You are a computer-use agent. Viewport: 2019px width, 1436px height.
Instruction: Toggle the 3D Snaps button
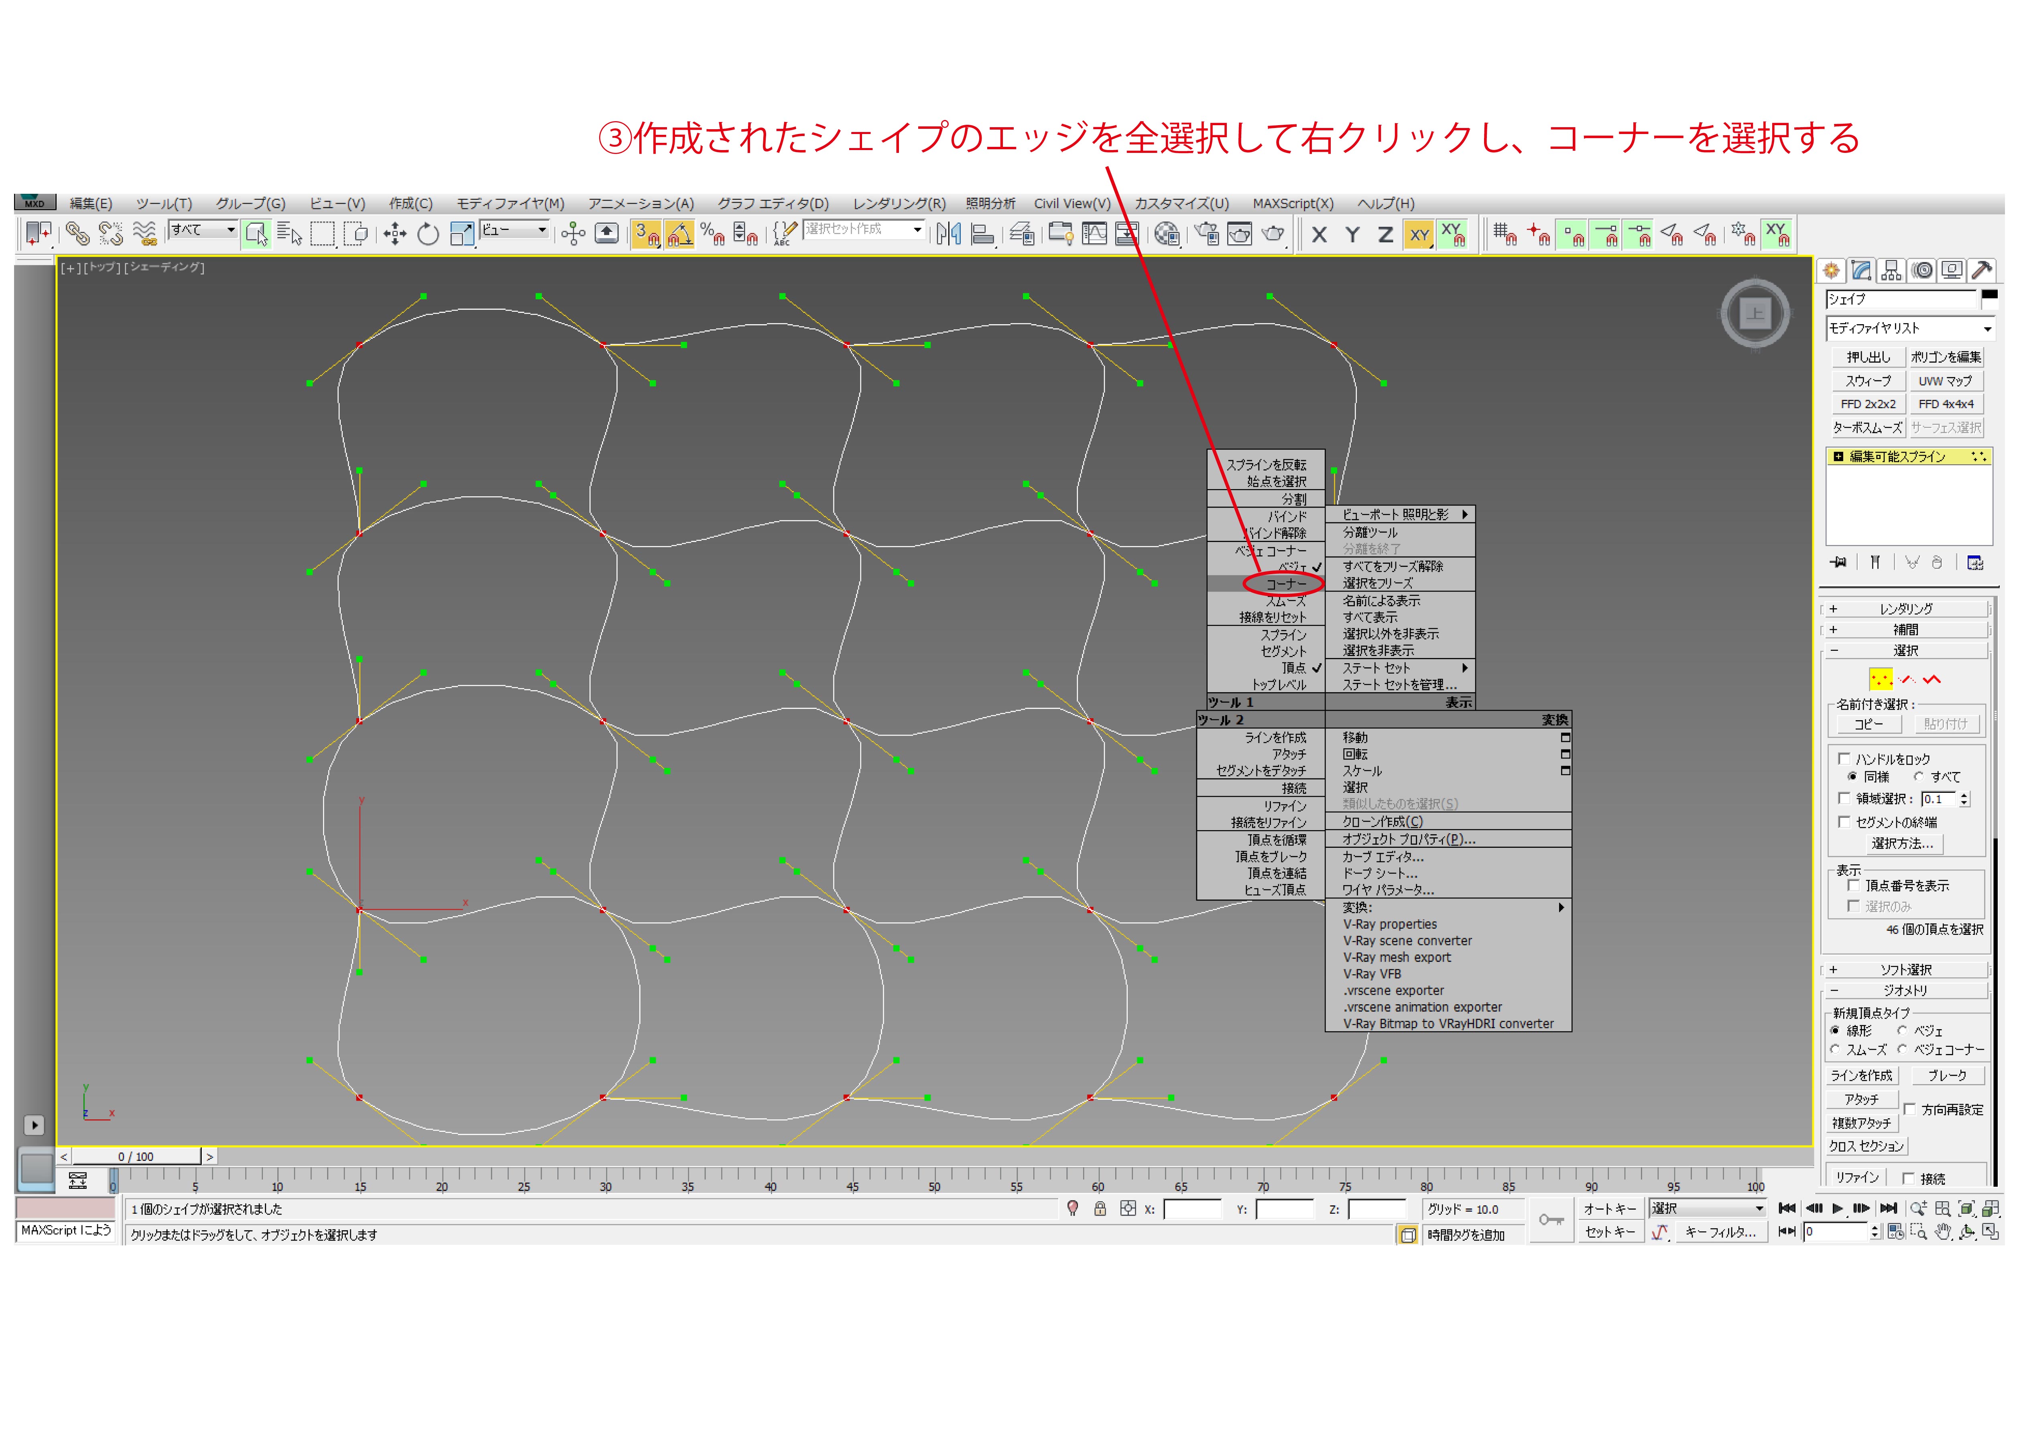point(646,234)
